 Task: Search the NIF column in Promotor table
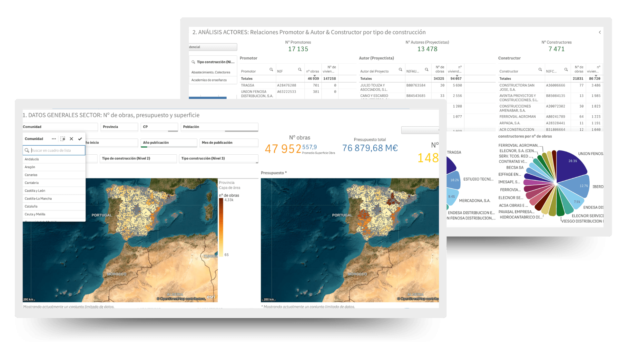click(300, 70)
